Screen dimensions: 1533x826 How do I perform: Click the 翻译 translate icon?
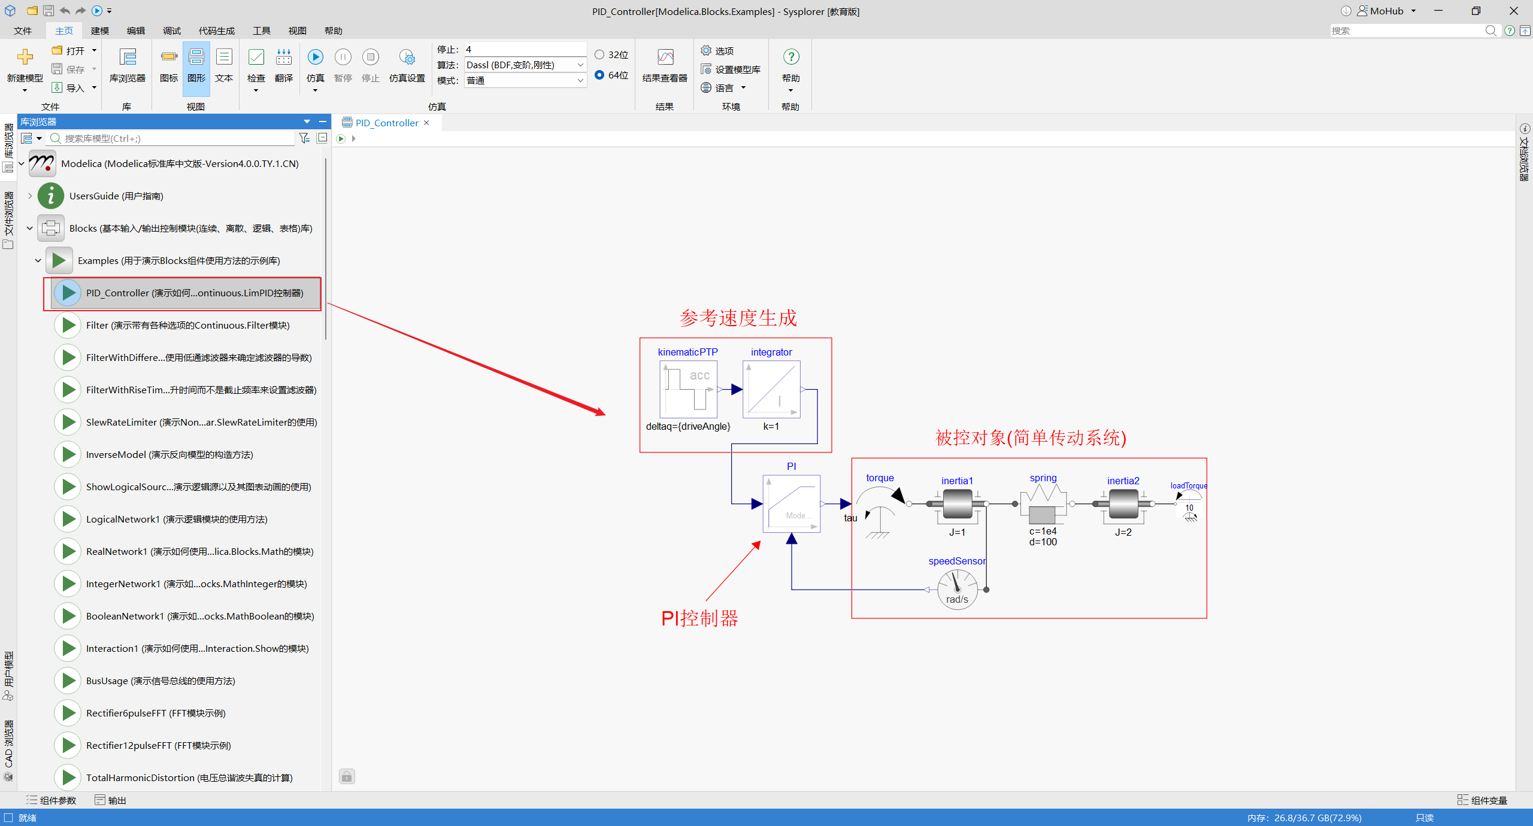click(284, 57)
